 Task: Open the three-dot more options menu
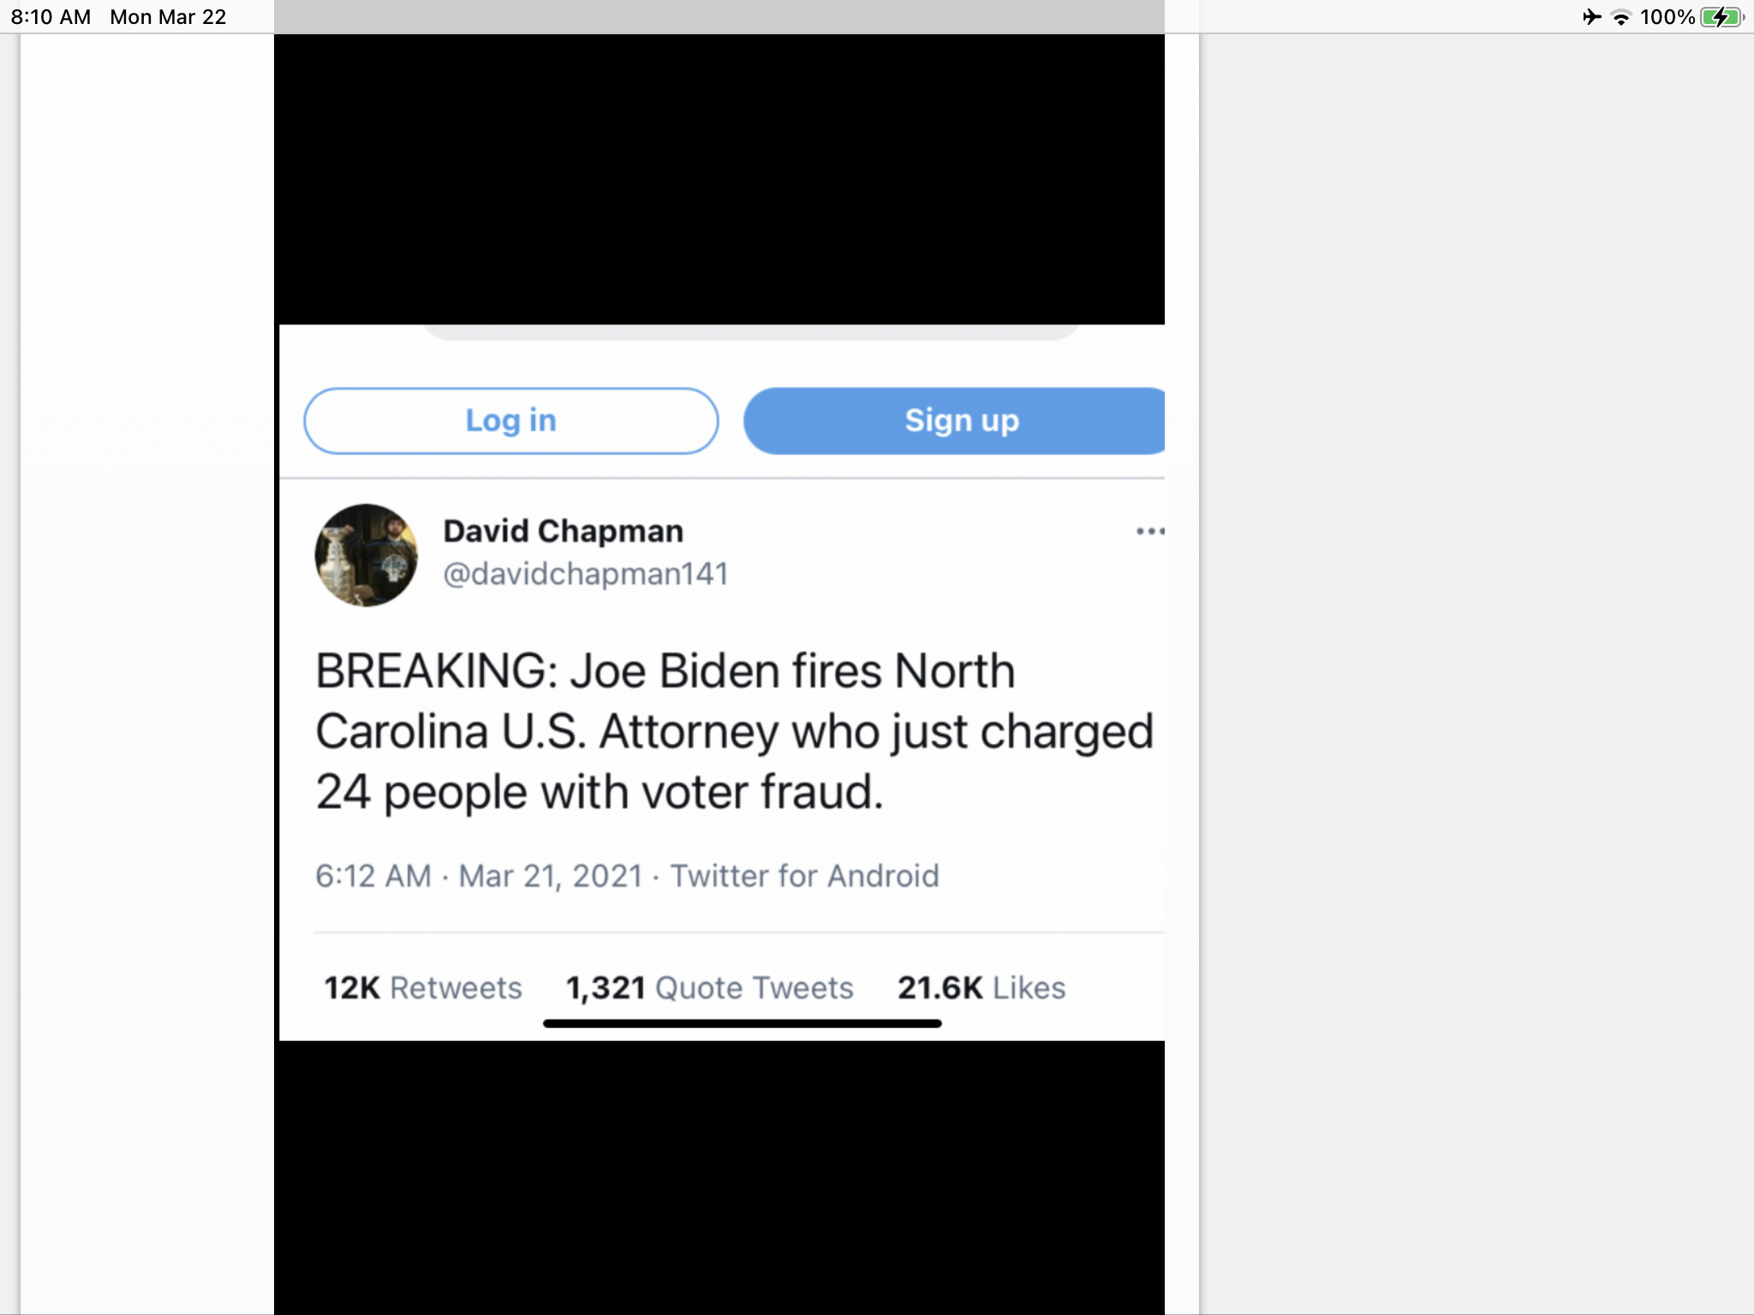click(1149, 532)
